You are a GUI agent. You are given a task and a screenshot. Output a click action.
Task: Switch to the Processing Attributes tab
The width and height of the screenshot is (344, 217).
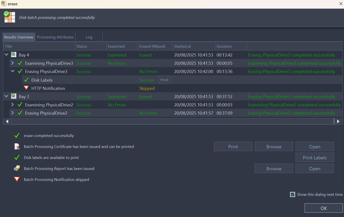click(55, 37)
